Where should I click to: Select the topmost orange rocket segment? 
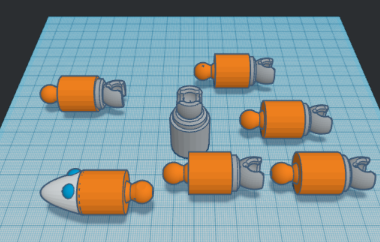234,70
